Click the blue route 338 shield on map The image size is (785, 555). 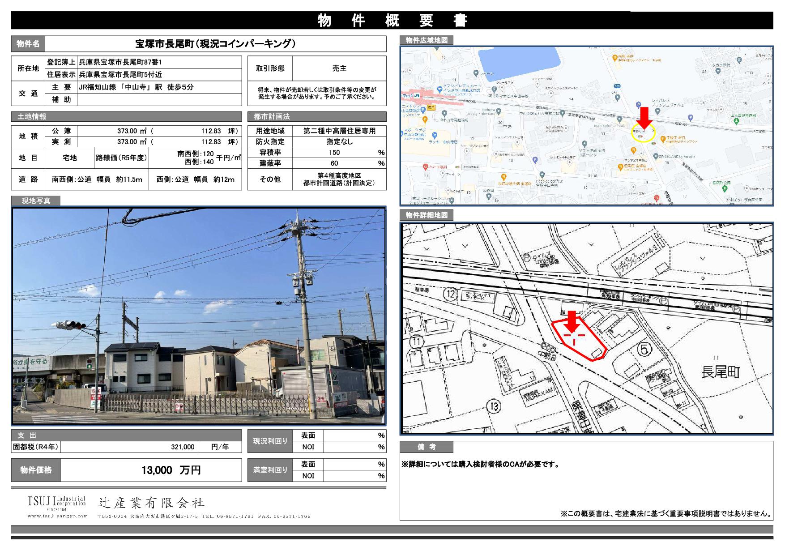coord(617,86)
